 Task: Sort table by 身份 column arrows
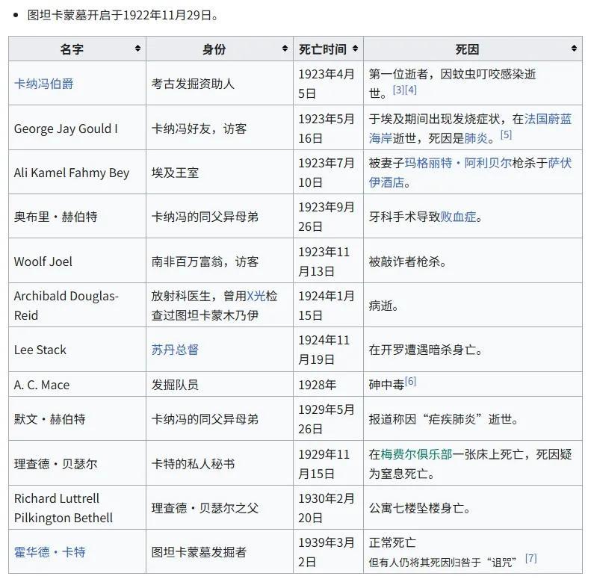click(x=285, y=49)
